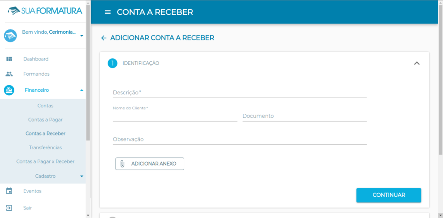Click Sair to log out

pos(28,208)
